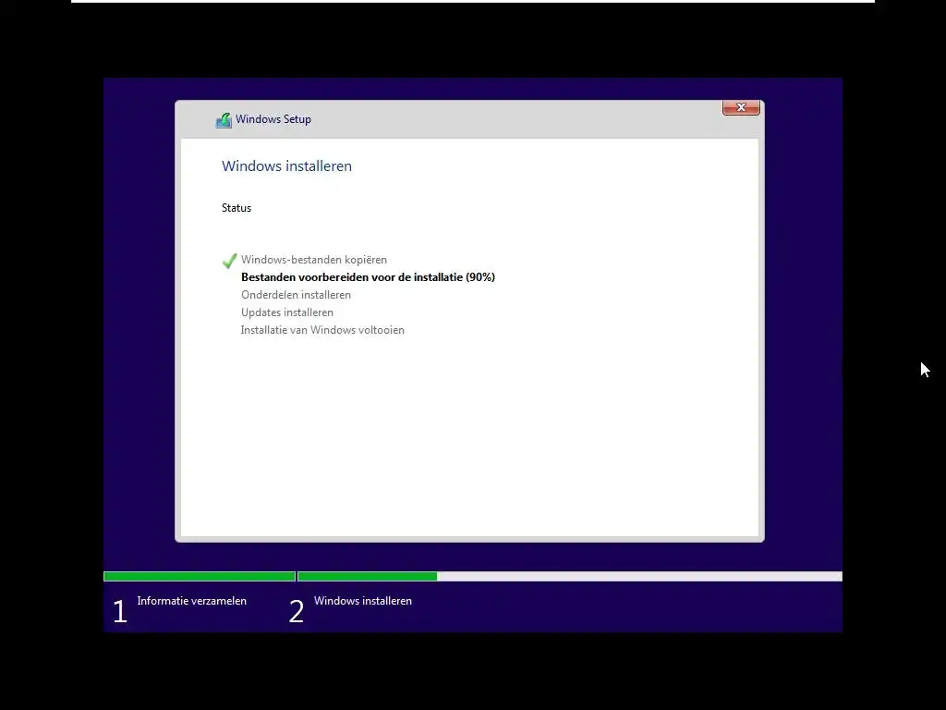
Task: Click the Windows Setup title bar icon
Action: [x=224, y=120]
